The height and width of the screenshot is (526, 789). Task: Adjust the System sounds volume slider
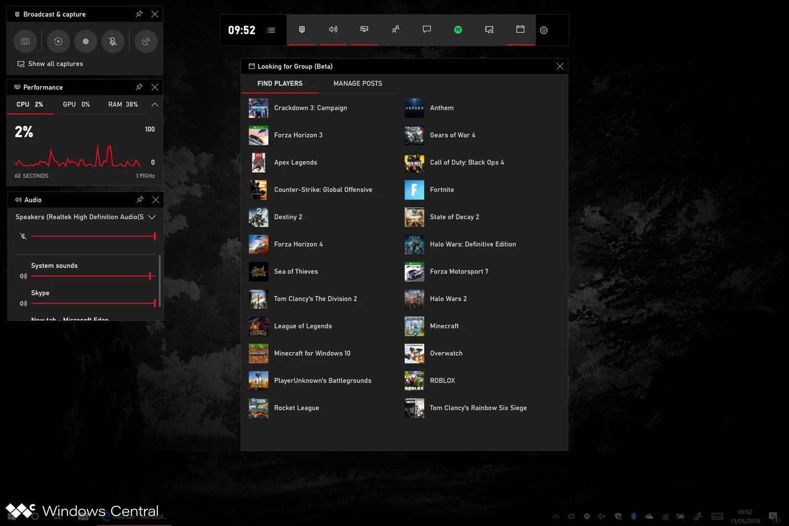tap(150, 276)
